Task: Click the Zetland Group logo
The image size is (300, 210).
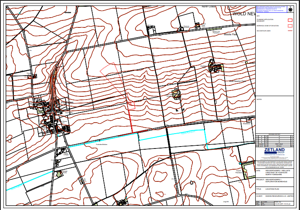Action: (x=274, y=151)
